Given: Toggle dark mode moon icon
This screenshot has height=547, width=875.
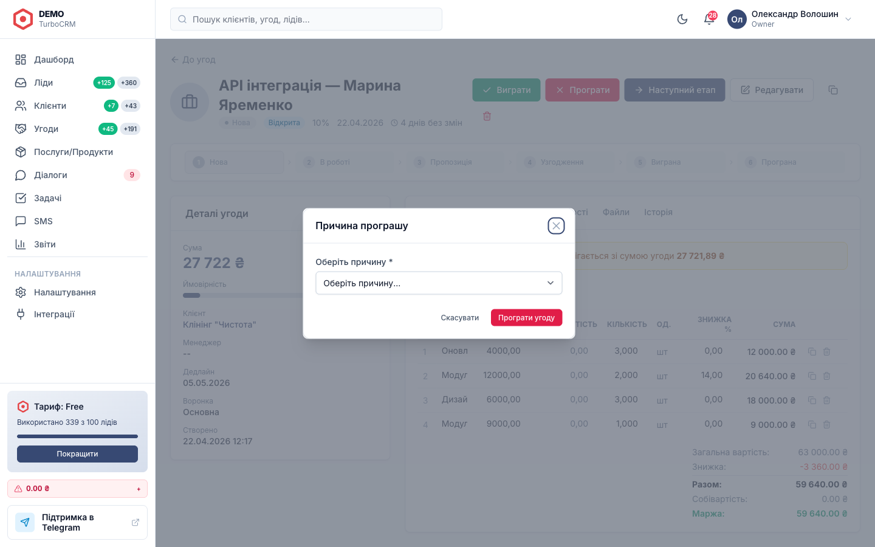Looking at the screenshot, I should click(x=682, y=19).
